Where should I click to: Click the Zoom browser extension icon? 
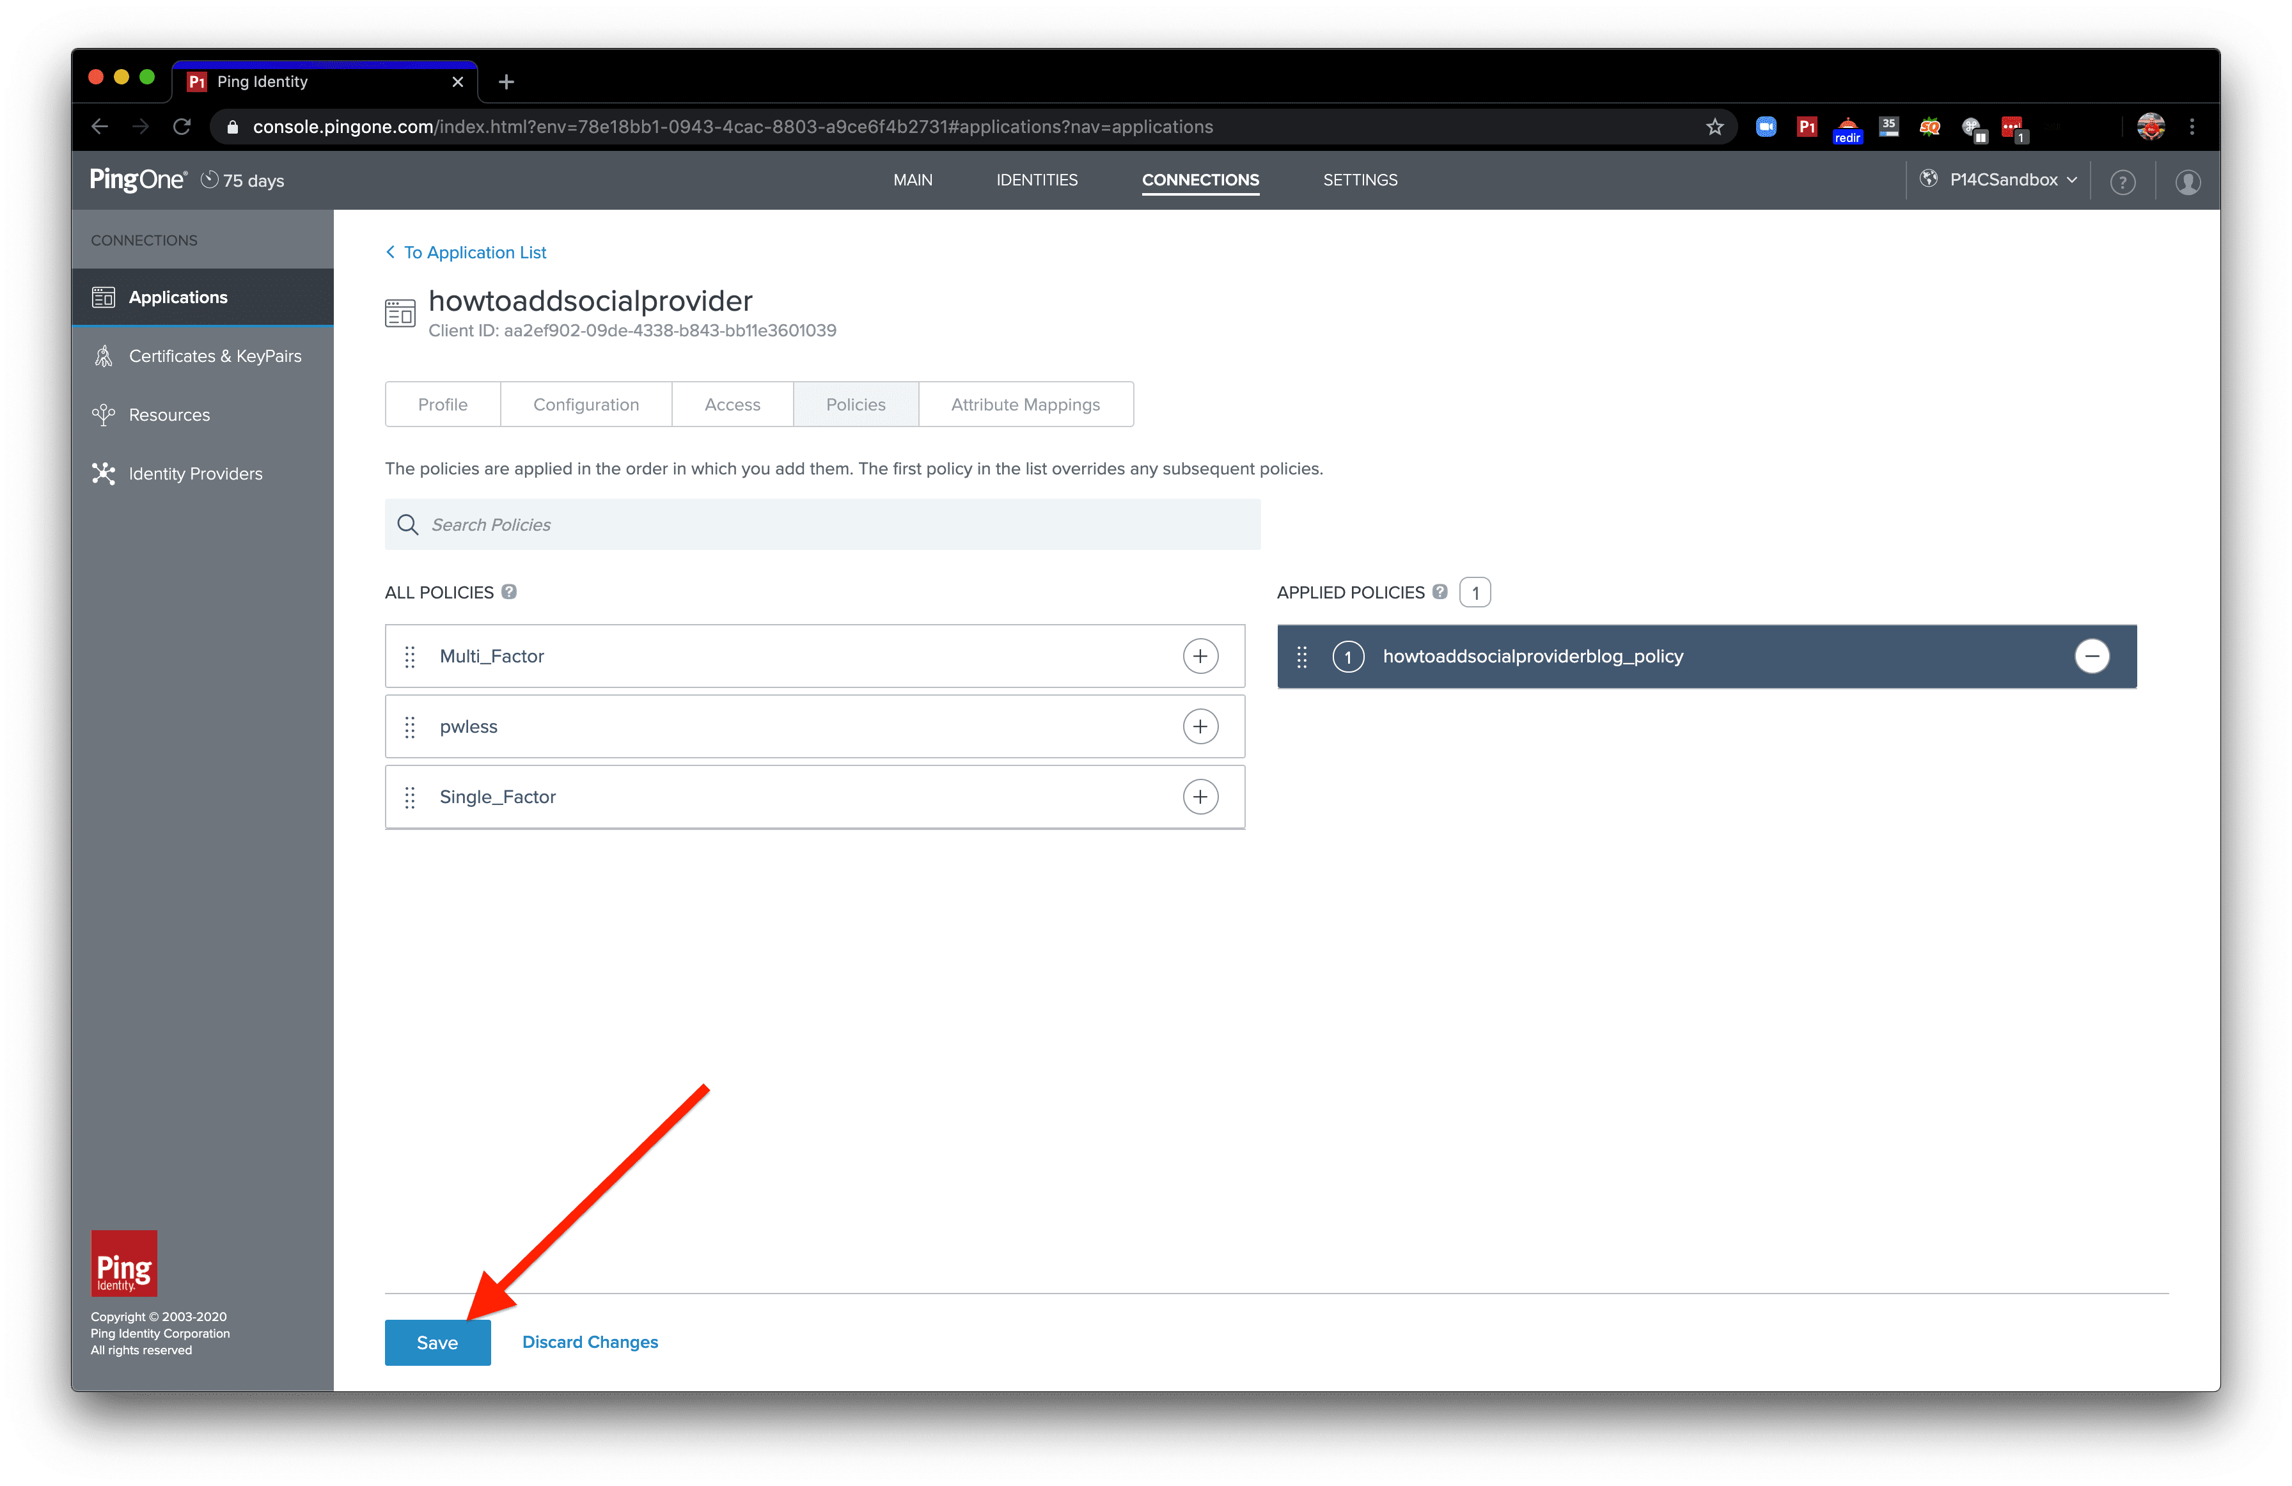(x=1765, y=126)
